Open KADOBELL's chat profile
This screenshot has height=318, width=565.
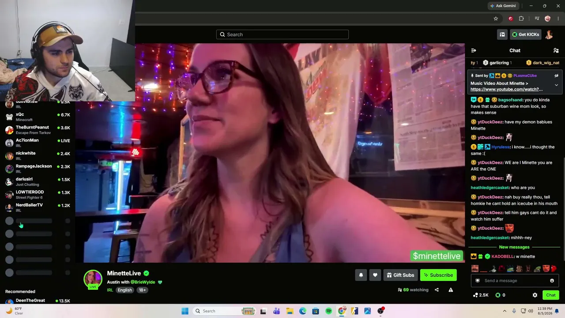[x=503, y=257]
